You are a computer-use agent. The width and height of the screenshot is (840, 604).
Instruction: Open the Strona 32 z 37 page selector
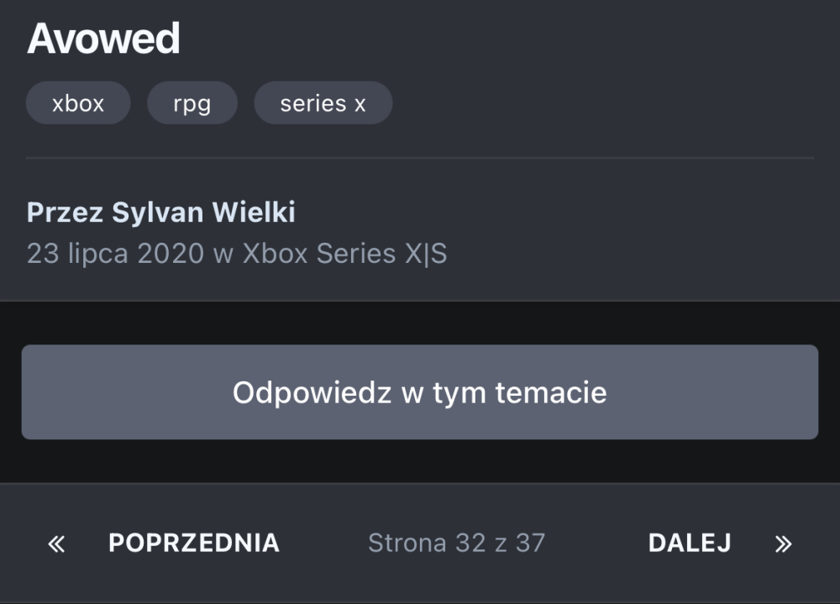pos(456,543)
